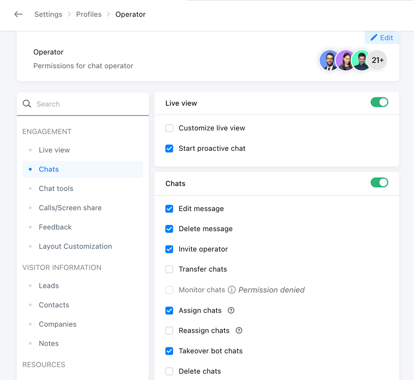Click the search magnifier icon
414x380 pixels.
click(x=27, y=104)
